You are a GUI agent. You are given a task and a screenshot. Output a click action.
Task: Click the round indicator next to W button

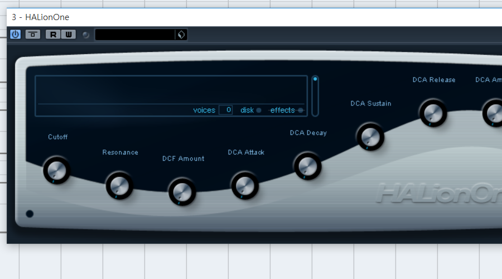pyautogui.click(x=85, y=35)
